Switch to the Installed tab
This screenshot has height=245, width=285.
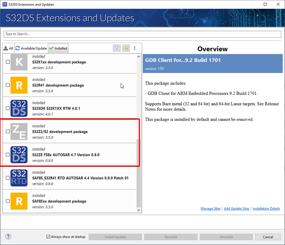58,48
